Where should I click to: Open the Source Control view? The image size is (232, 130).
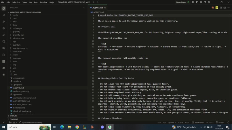pyautogui.click(x=4, y=22)
